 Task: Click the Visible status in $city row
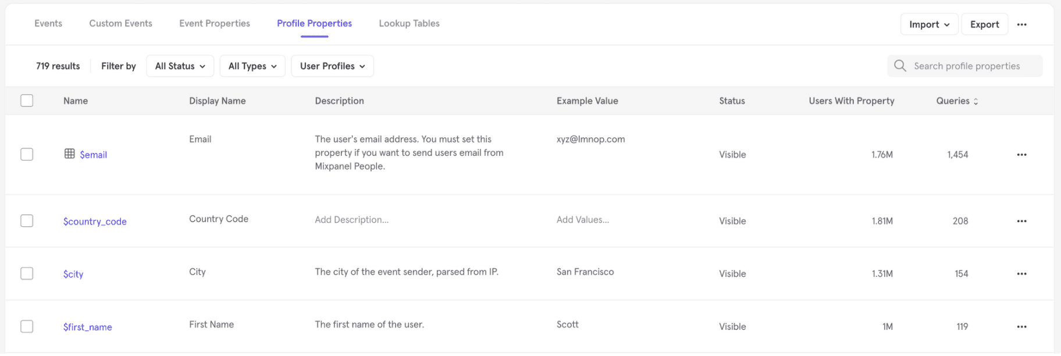[x=732, y=274]
